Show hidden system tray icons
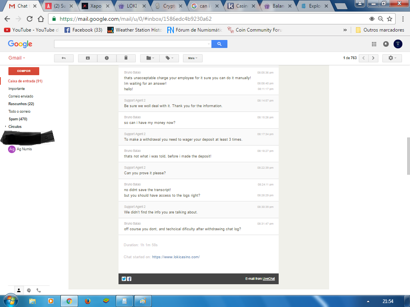Image resolution: width=410 pixels, height=307 pixels. (368, 301)
